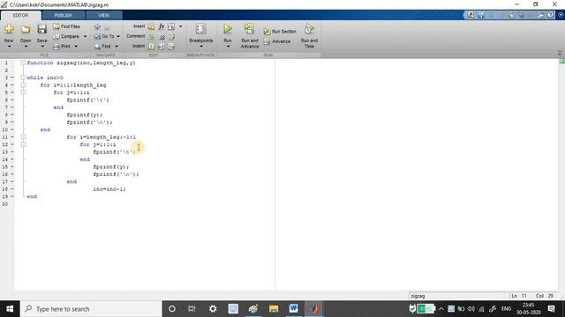
Task: Click the help question mark icon
Action: pyautogui.click(x=550, y=15)
